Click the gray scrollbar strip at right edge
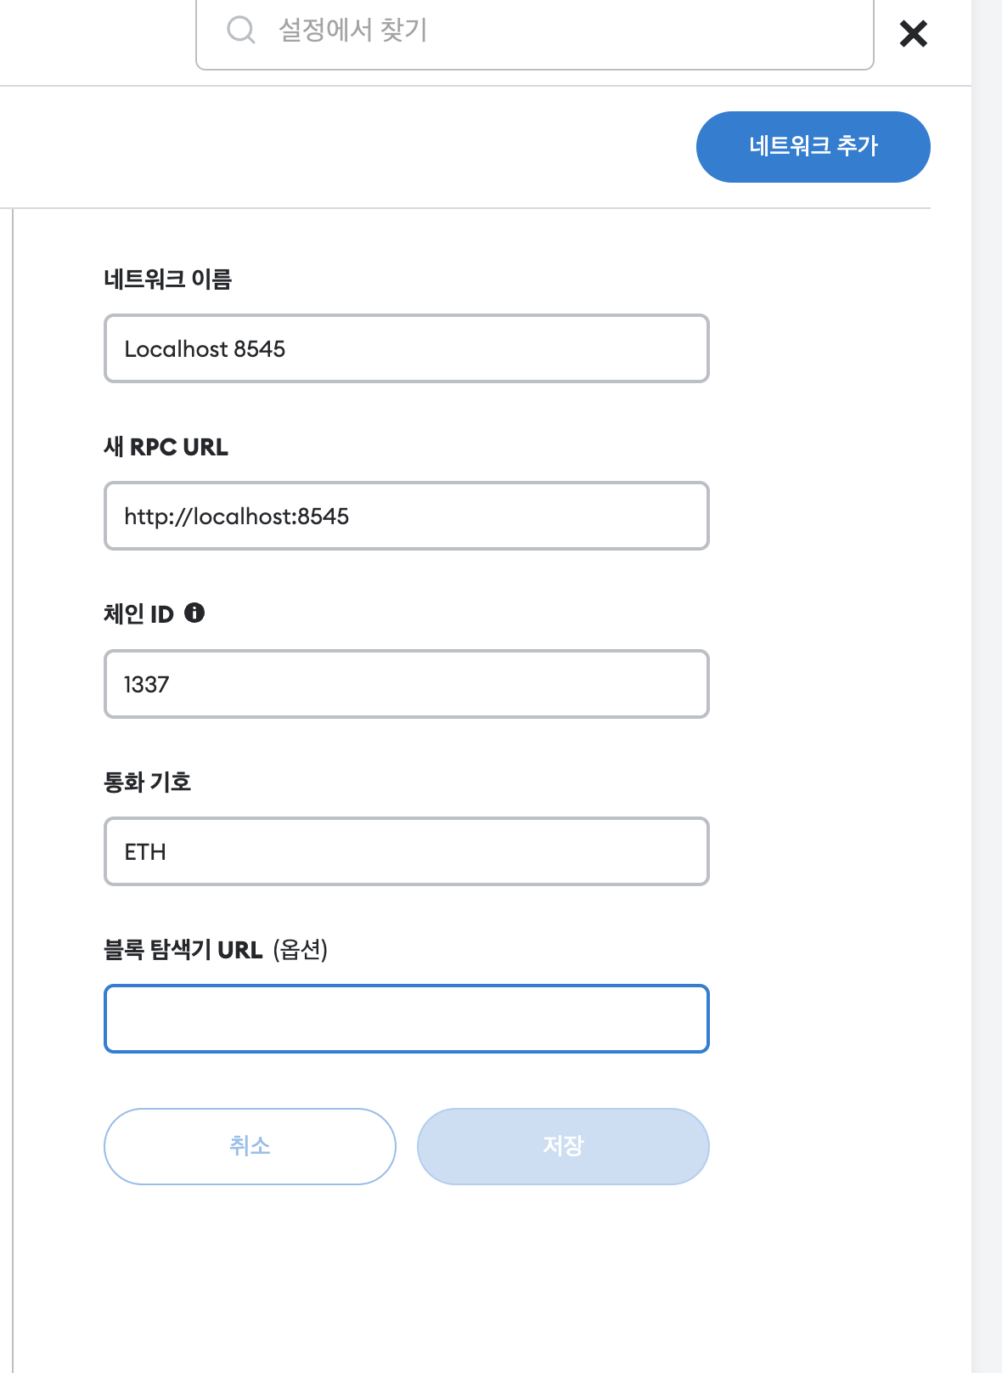 click(987, 686)
